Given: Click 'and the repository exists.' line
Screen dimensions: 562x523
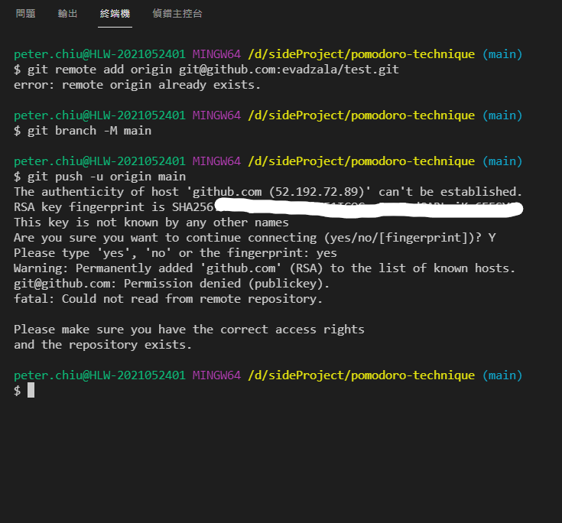Looking at the screenshot, I should click(103, 345).
